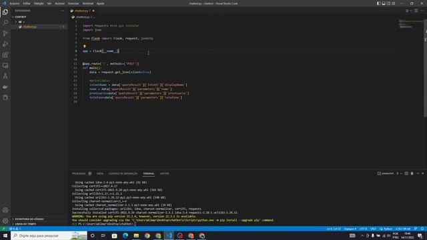Image resolution: width=427 pixels, height=240 pixels.
Task: Open the remote window indicator in status bar
Action: tap(3, 229)
